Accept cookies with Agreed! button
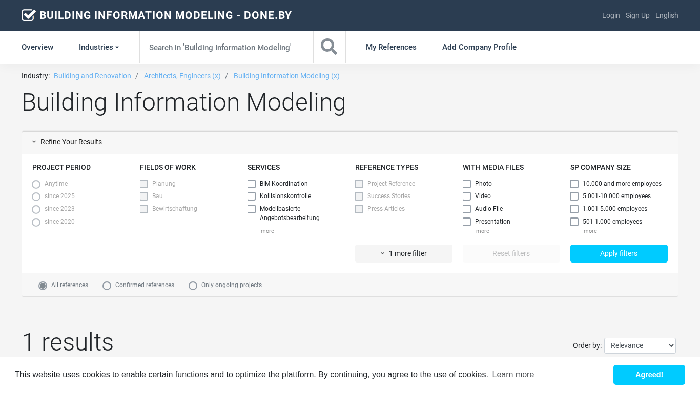700x393 pixels. tap(649, 375)
